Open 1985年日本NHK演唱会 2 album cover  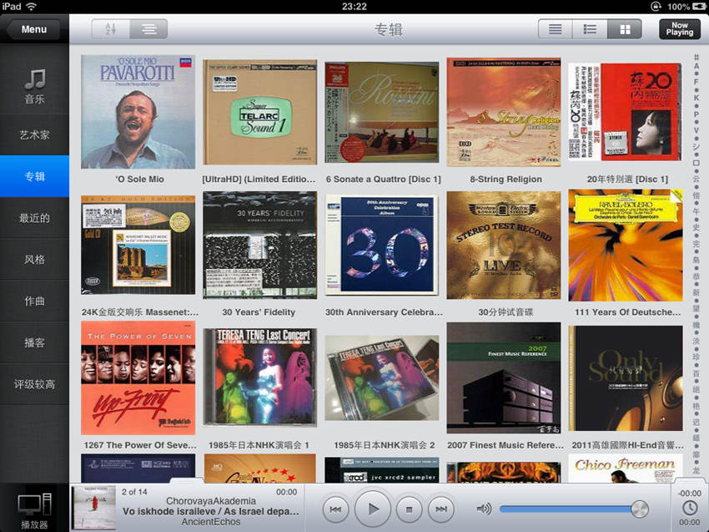[382, 378]
